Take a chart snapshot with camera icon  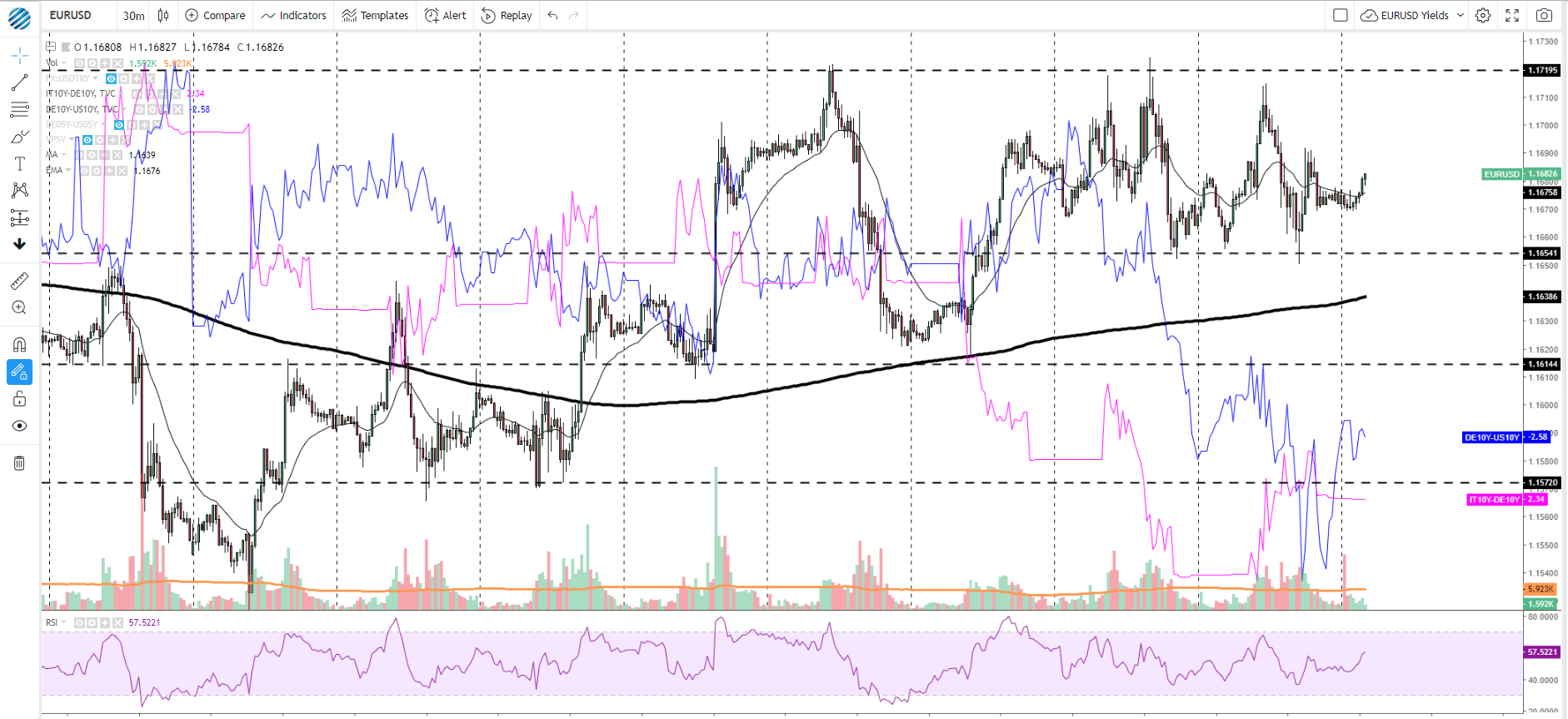1544,15
